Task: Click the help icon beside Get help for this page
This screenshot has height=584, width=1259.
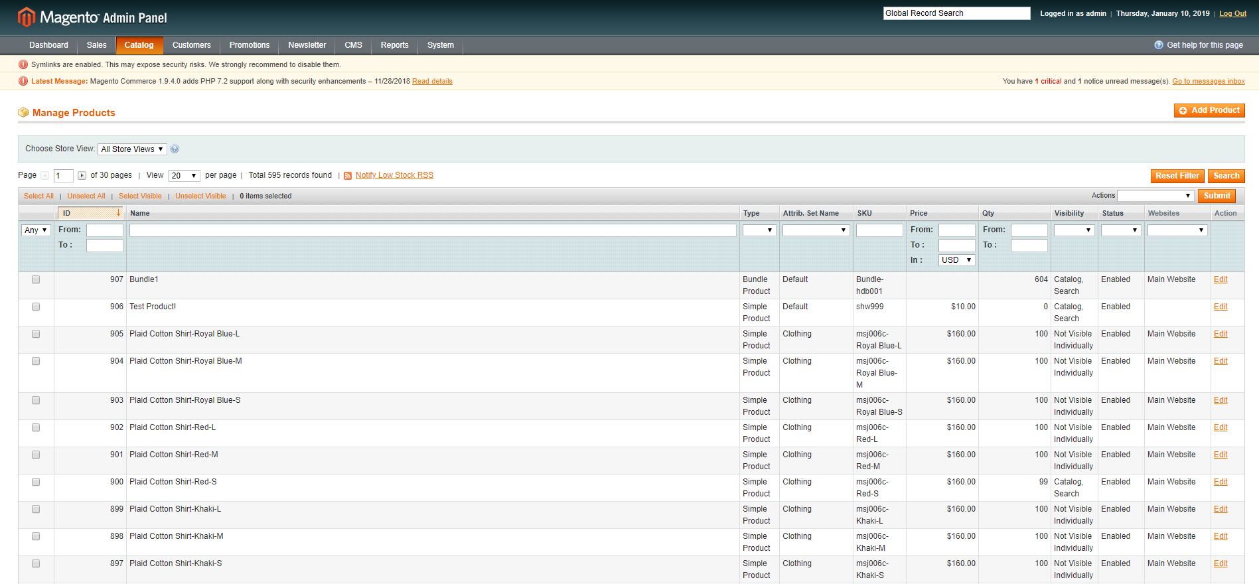Action: (1159, 45)
